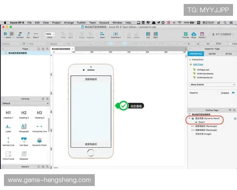Switch to the STYLE inspector tab
This screenshot has height=190, width=237.
tap(229, 54)
